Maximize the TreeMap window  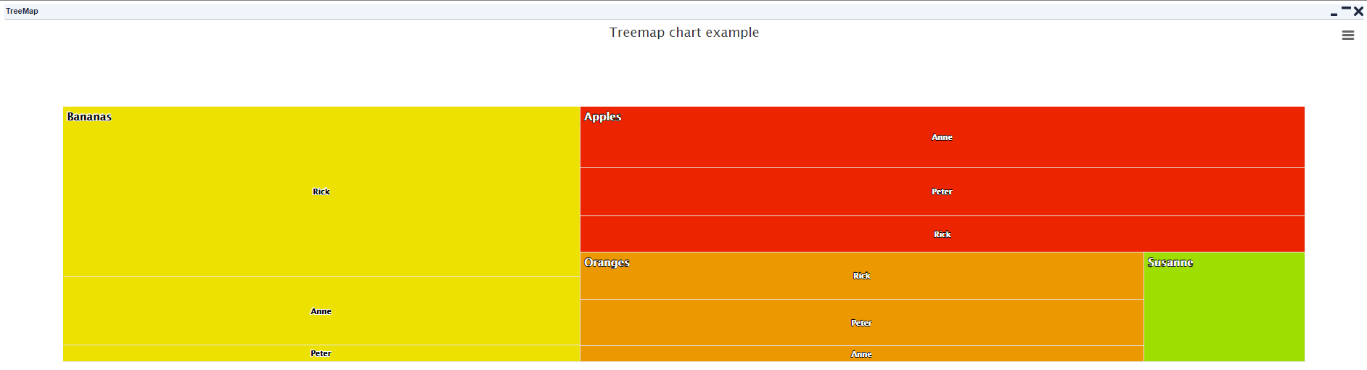coord(1346,9)
